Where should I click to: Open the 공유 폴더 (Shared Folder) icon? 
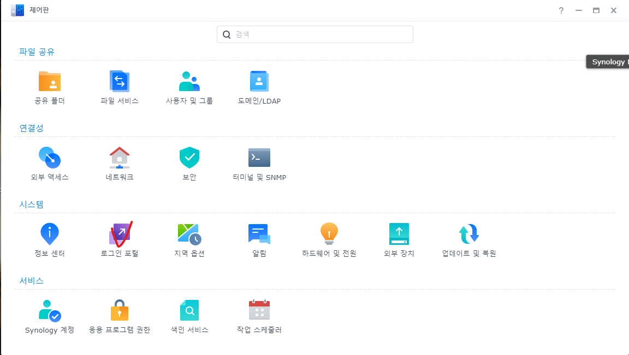[50, 82]
